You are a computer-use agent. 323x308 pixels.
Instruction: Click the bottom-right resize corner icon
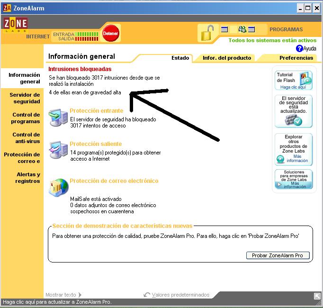[x=317, y=296]
